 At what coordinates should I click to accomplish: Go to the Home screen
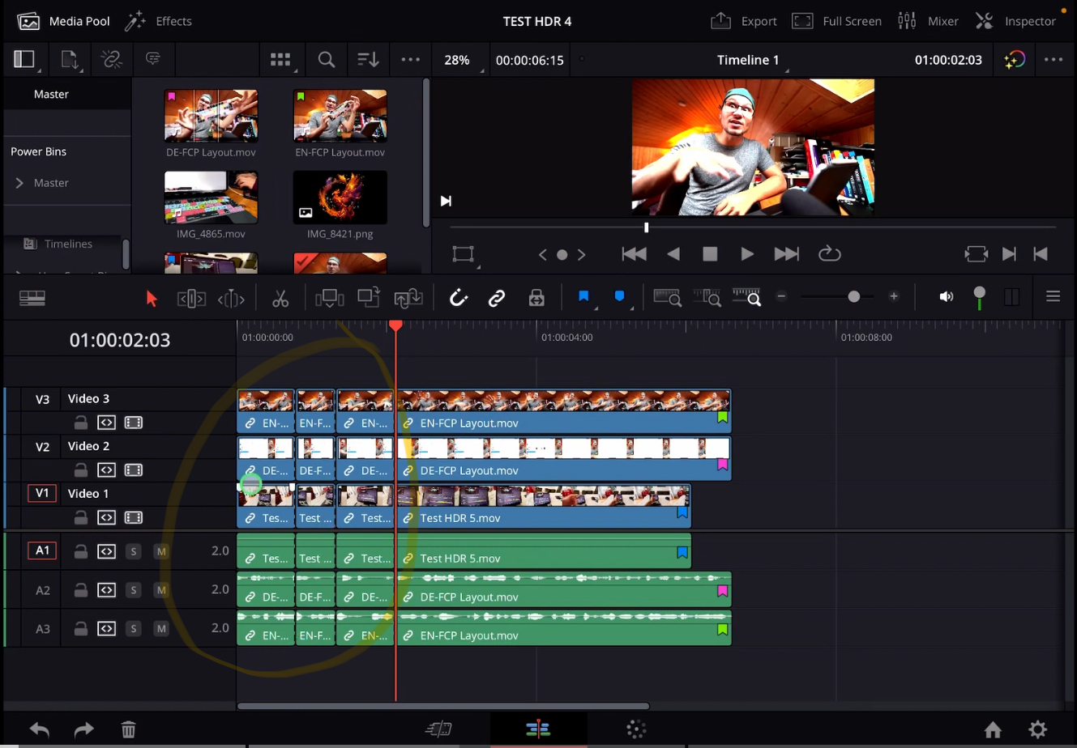(993, 730)
